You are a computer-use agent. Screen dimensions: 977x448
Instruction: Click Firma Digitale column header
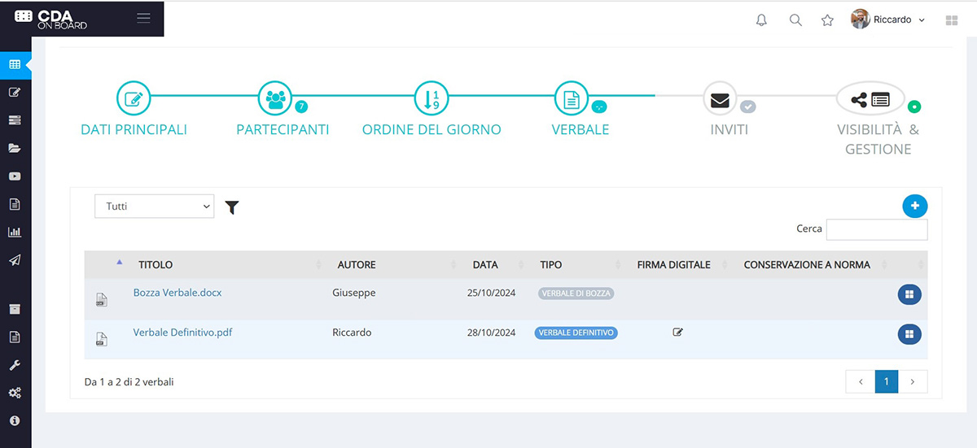[674, 264]
